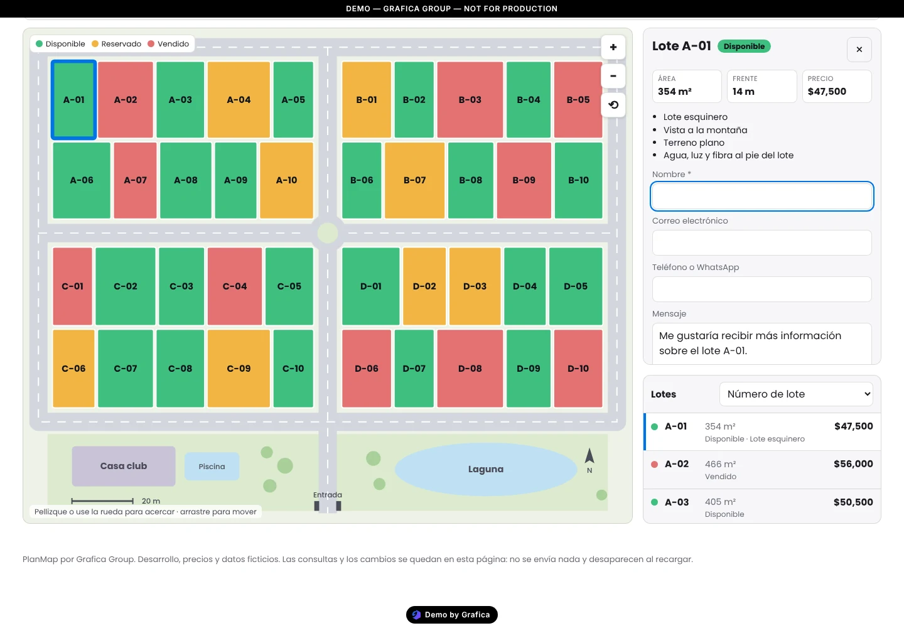The width and height of the screenshot is (904, 628).
Task: Open the Número de lote sort dropdown
Action: tap(796, 394)
